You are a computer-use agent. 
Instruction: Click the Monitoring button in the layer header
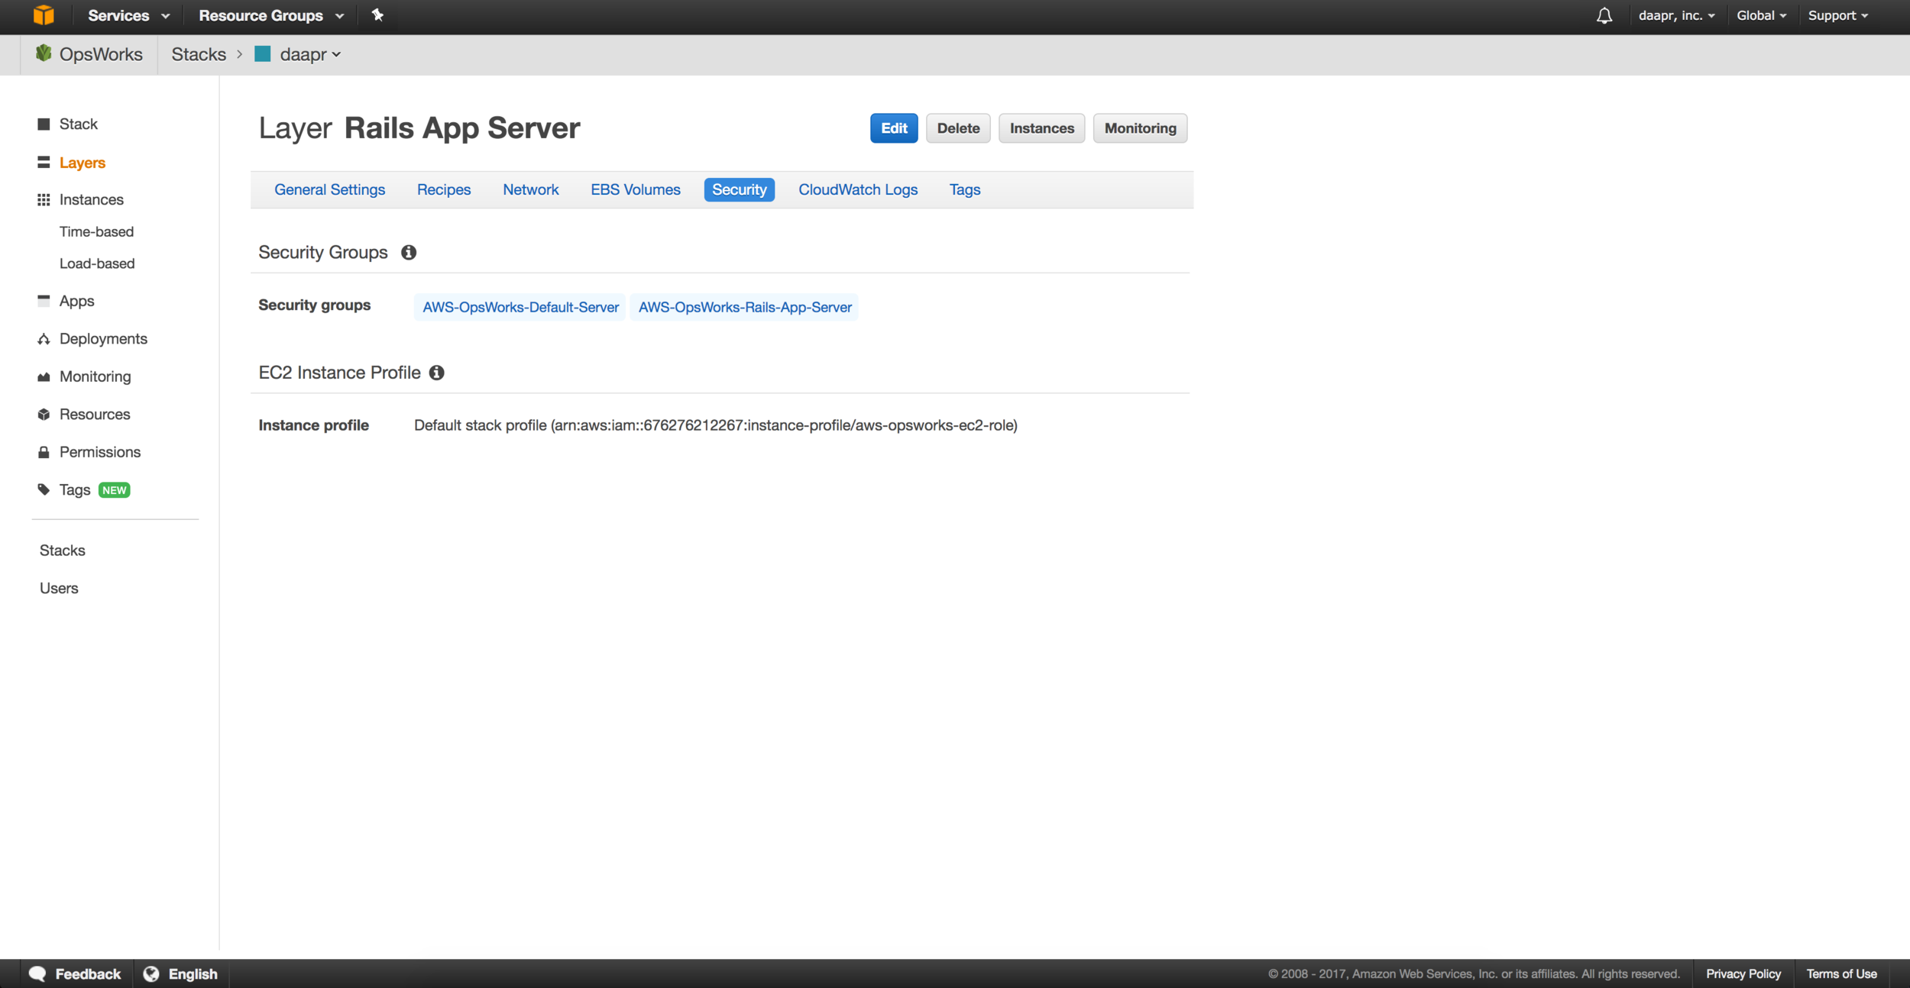[1140, 128]
